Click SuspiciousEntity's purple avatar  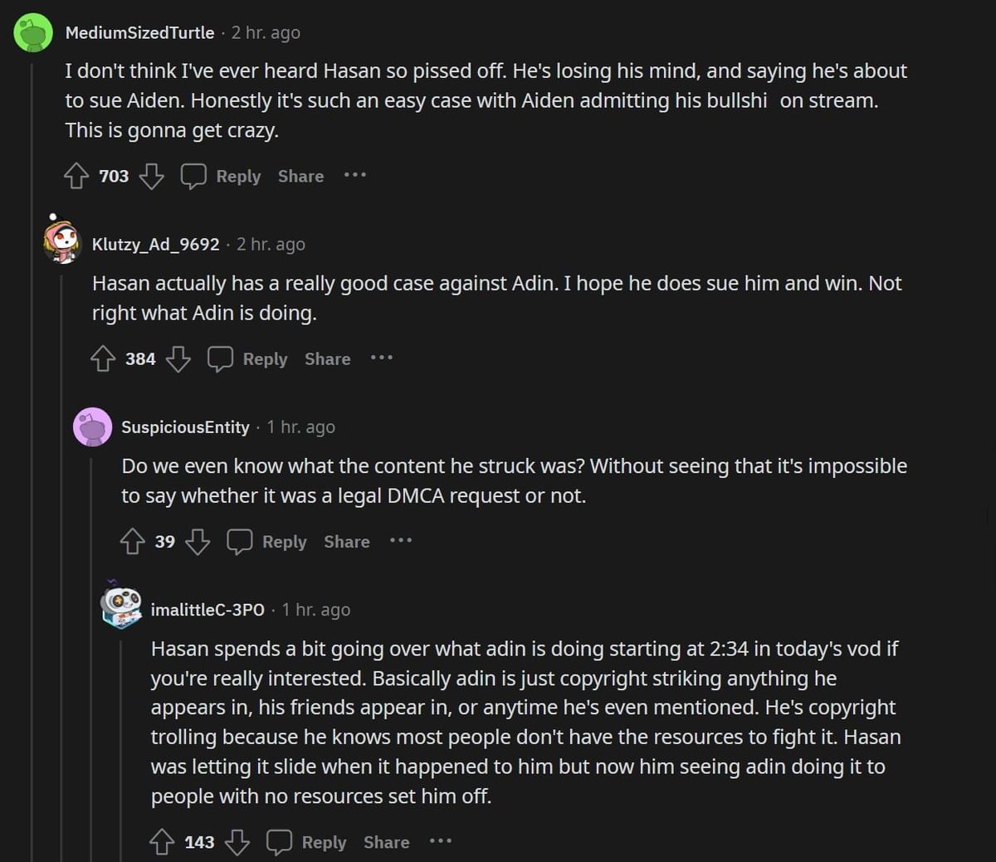coord(92,427)
